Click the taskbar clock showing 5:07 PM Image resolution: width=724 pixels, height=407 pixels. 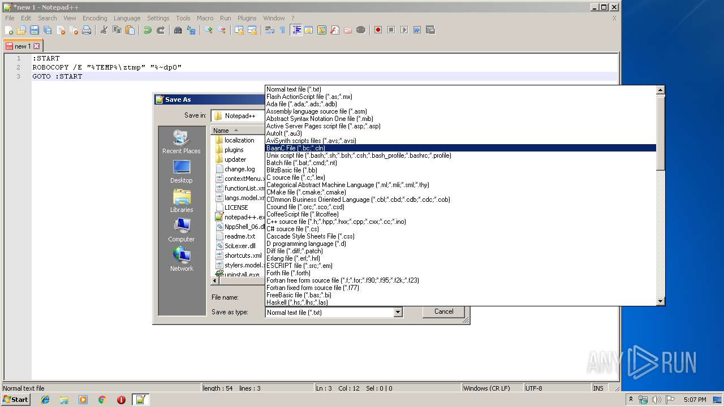click(x=695, y=400)
